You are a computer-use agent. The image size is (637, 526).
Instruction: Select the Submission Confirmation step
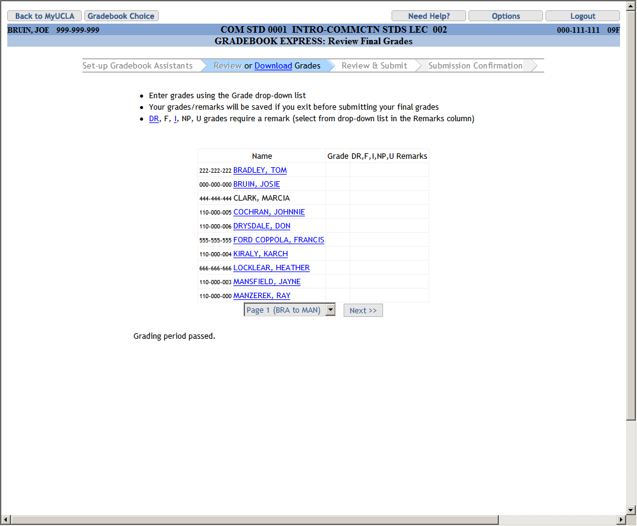475,65
